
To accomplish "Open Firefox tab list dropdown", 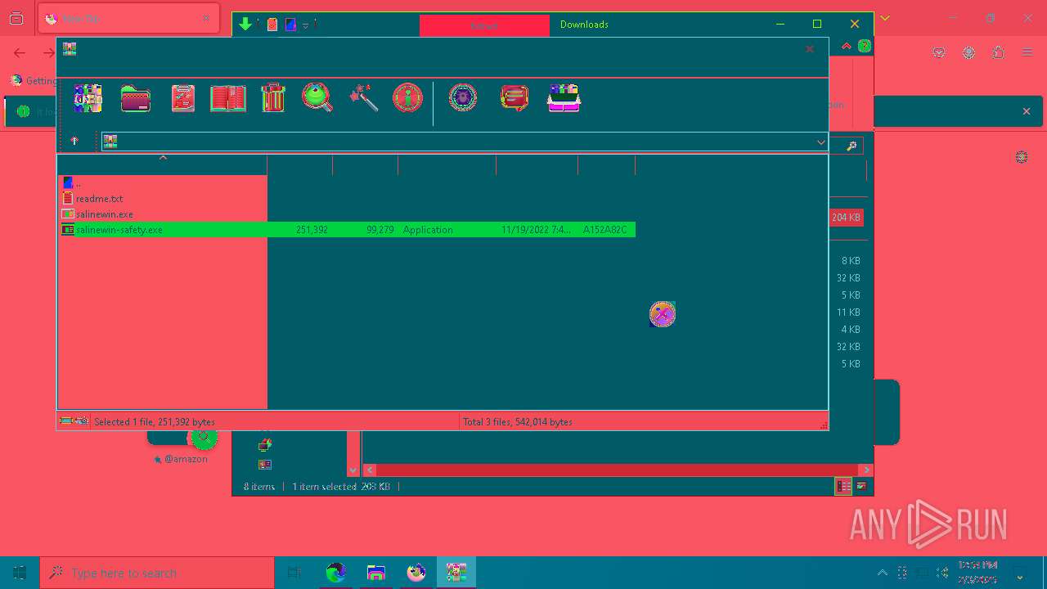I will click(884, 18).
